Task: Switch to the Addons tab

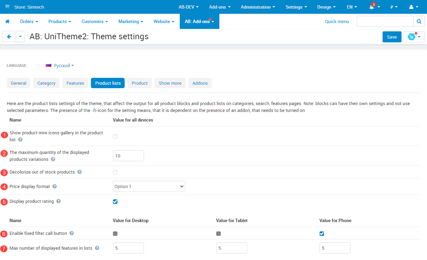Action: pyautogui.click(x=200, y=83)
